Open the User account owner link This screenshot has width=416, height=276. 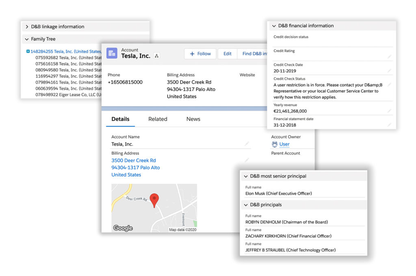click(284, 144)
